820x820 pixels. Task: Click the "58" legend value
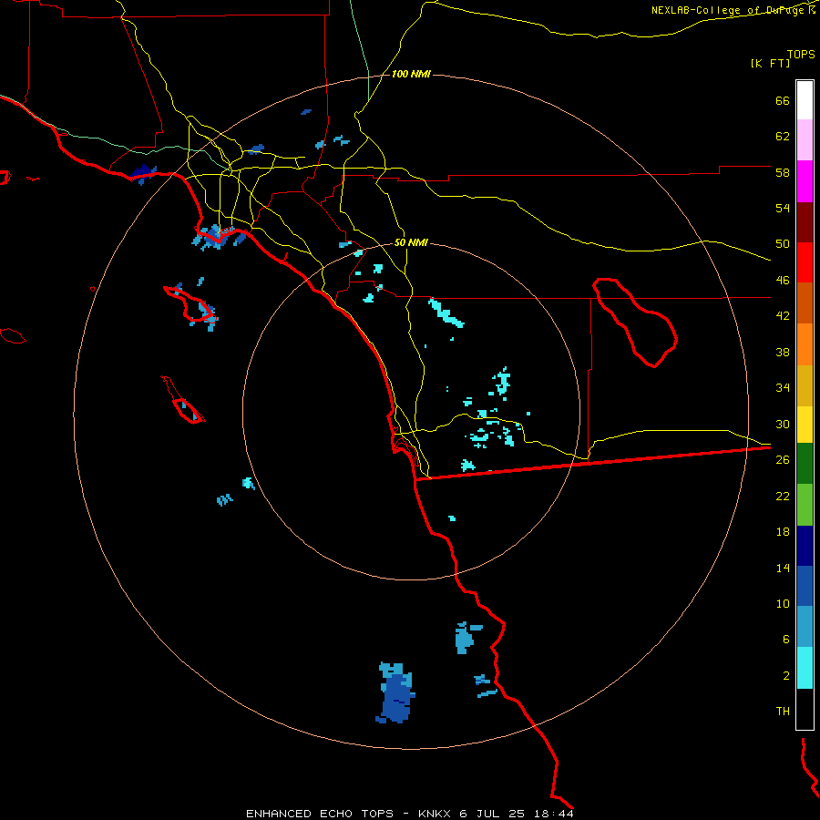click(783, 172)
